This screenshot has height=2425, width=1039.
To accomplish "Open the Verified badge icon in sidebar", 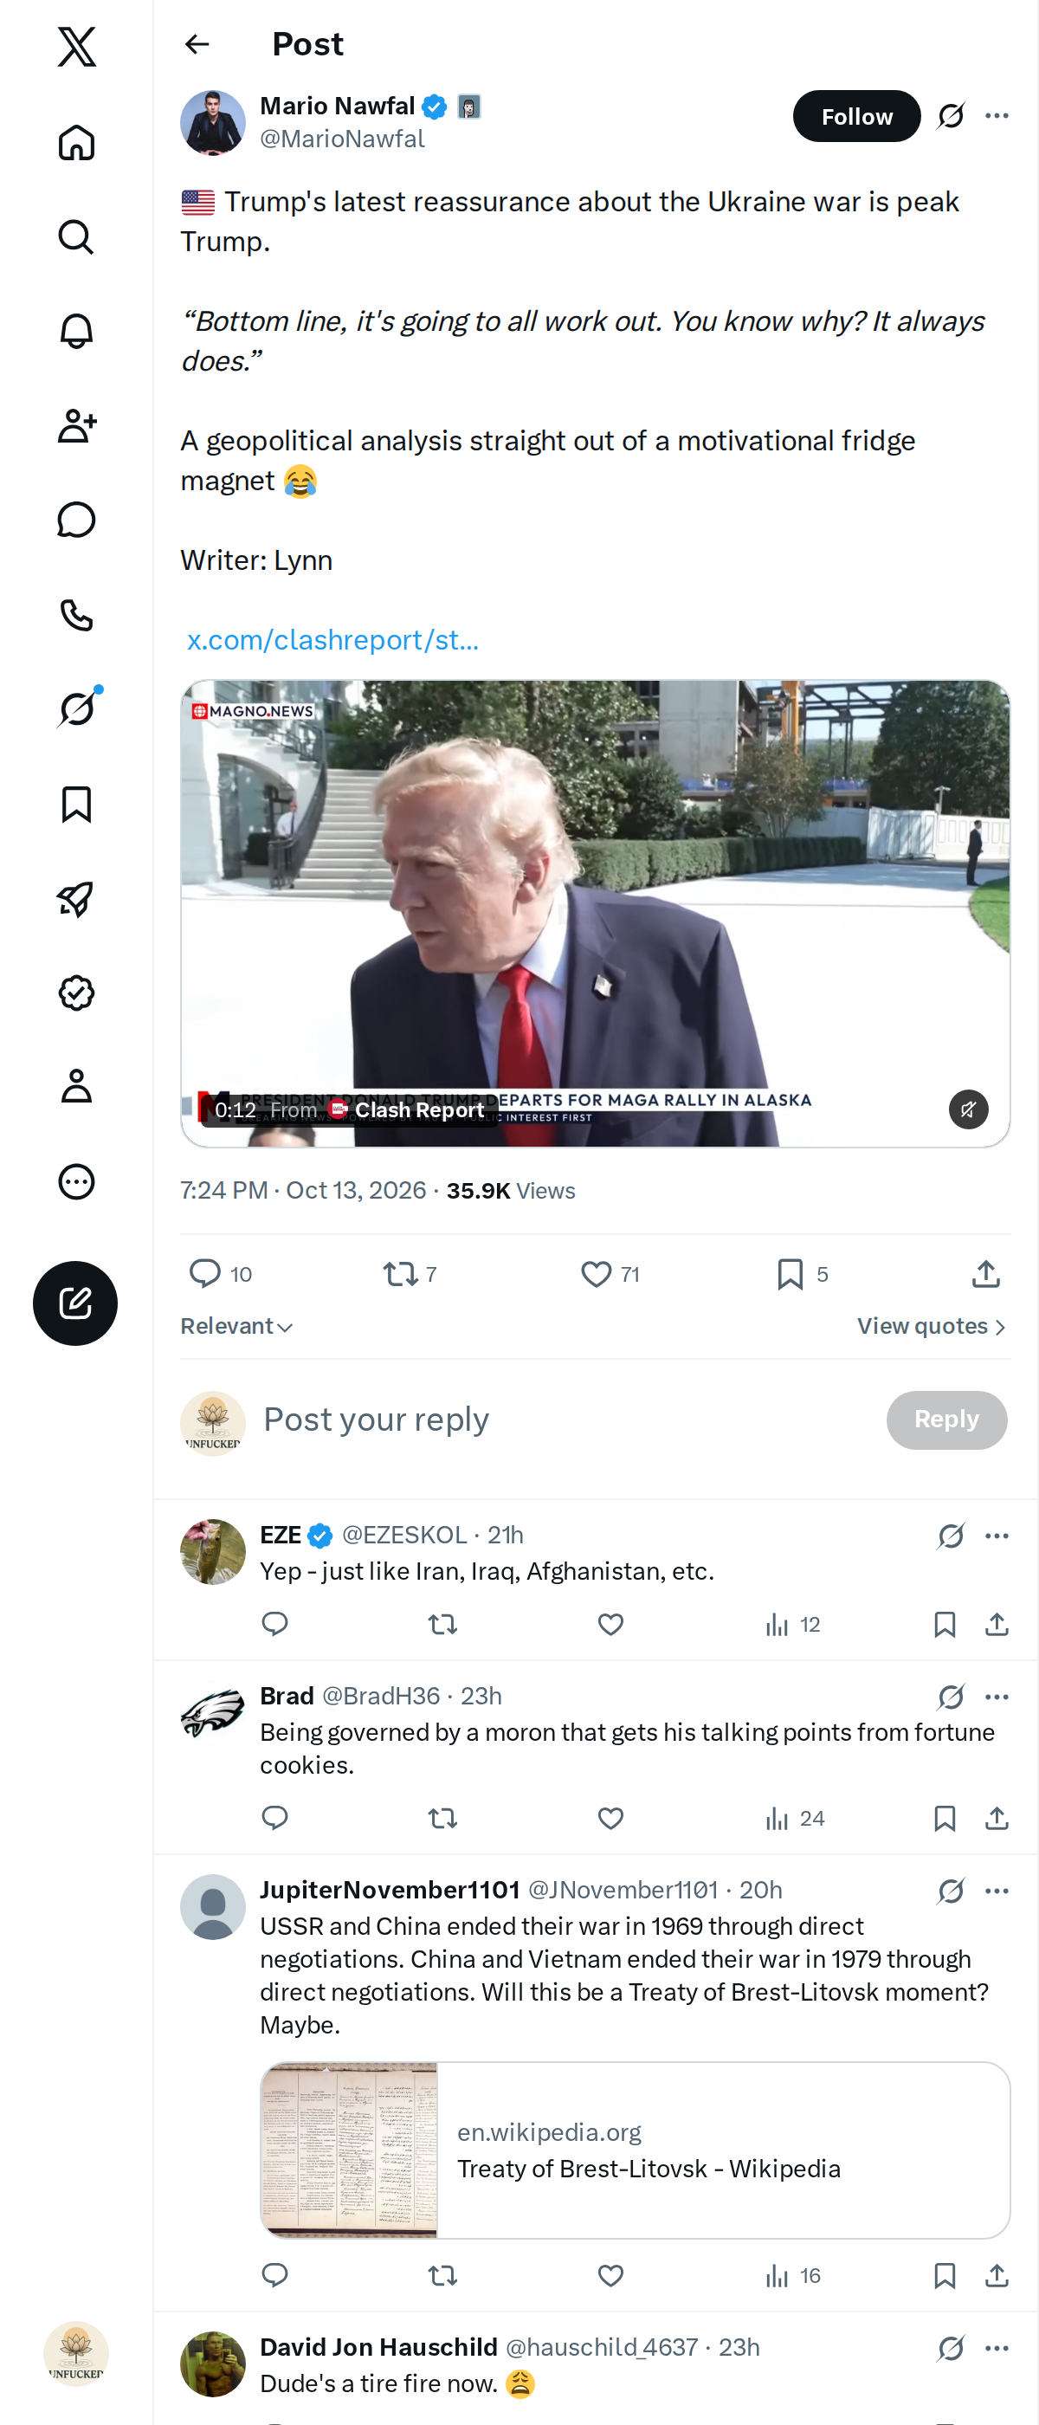I will point(76,993).
